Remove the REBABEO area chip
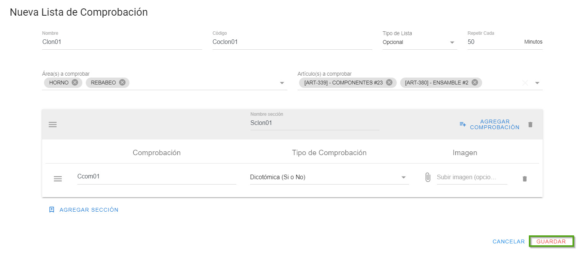 pyautogui.click(x=122, y=83)
